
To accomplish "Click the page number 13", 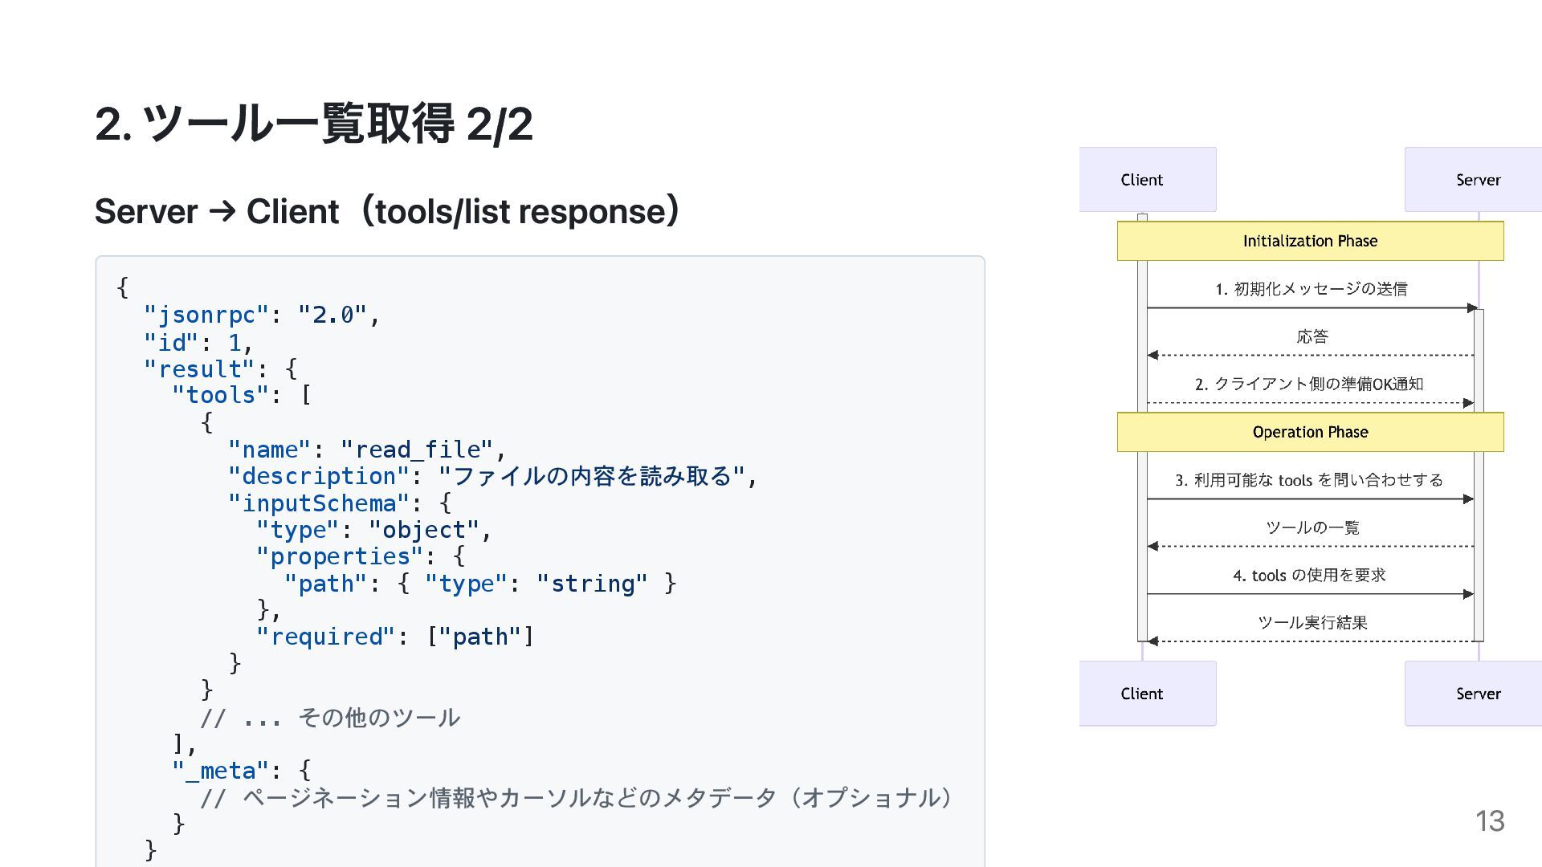I will 1489,820.
